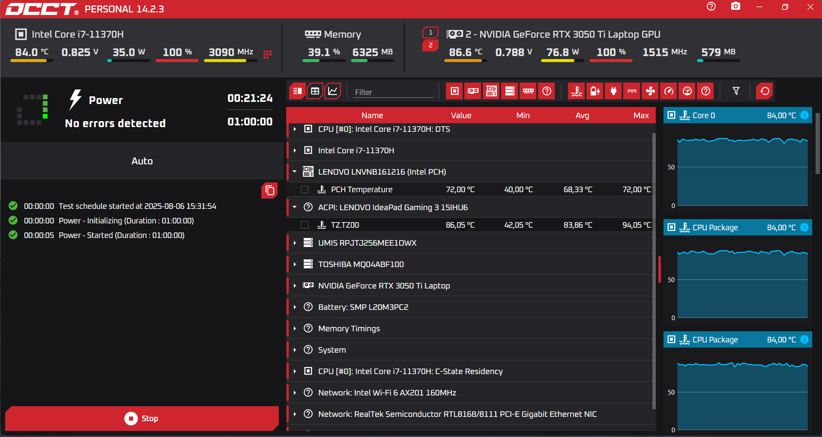Screen dimensions: 822x437
Task: Reset sensor min/max with the refresh icon
Action: point(765,91)
